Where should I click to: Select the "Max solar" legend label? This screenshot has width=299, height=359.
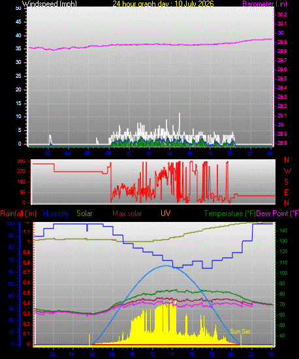click(127, 213)
